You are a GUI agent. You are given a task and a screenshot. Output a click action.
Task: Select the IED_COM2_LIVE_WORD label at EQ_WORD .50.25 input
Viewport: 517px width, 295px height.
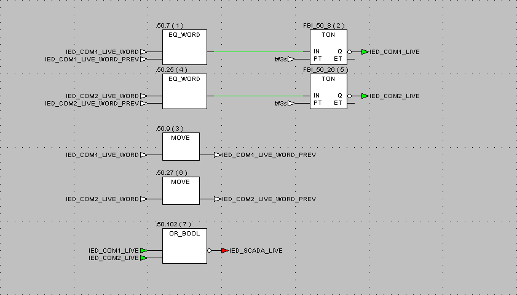point(102,96)
